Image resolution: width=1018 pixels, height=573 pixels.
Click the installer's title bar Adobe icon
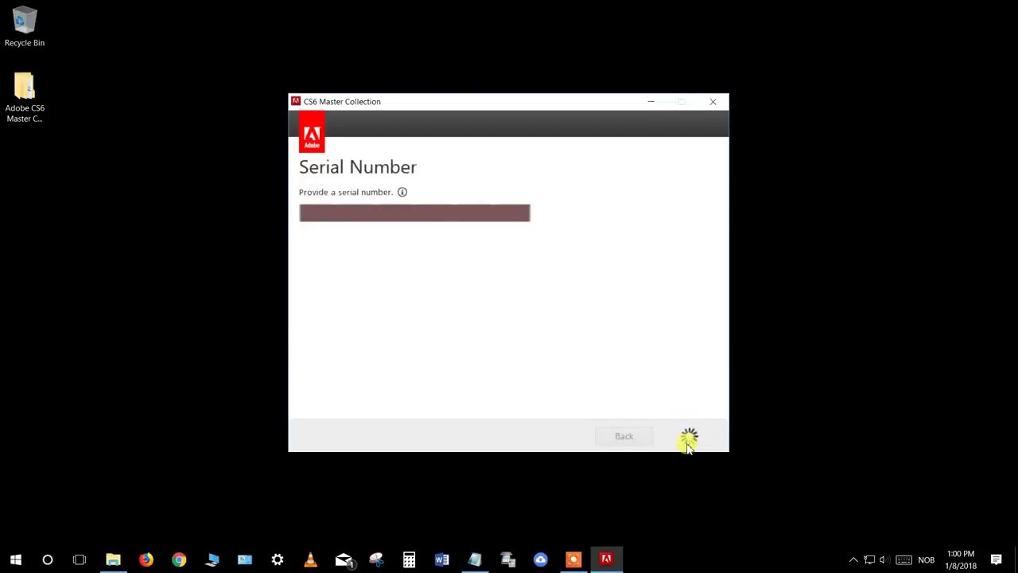(295, 101)
